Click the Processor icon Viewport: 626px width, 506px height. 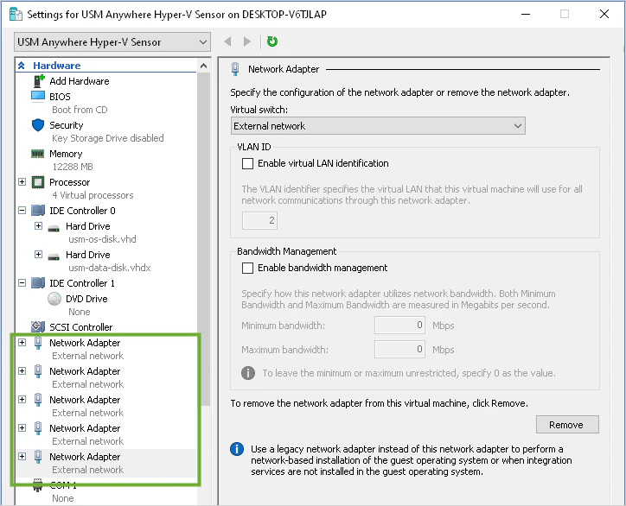(x=38, y=182)
